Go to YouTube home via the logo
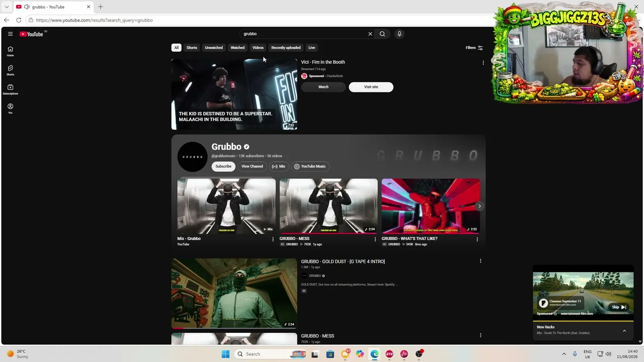 (x=31, y=34)
